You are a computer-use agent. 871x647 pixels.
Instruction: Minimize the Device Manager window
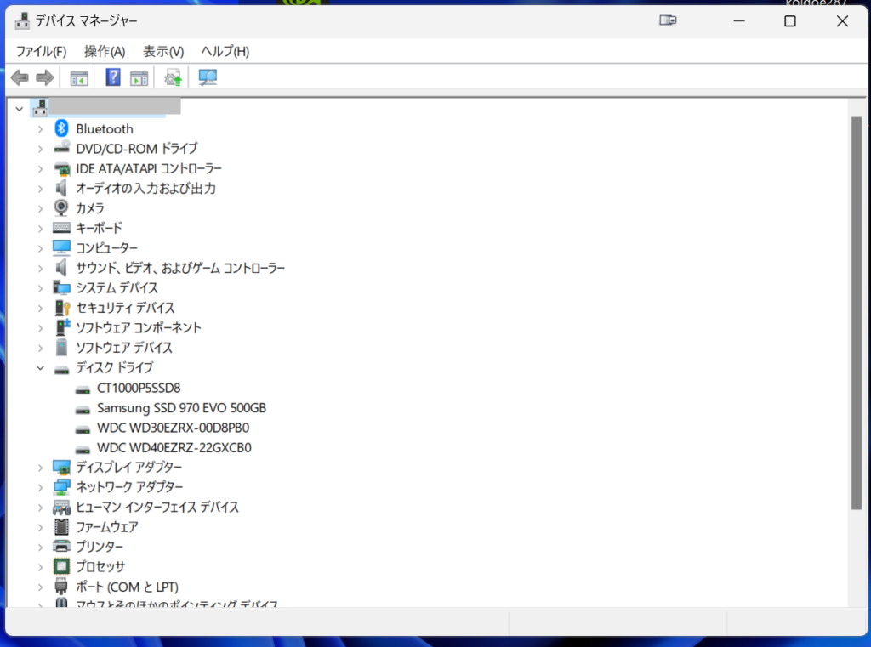[739, 21]
